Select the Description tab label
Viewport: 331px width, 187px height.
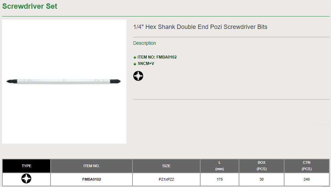click(145, 43)
